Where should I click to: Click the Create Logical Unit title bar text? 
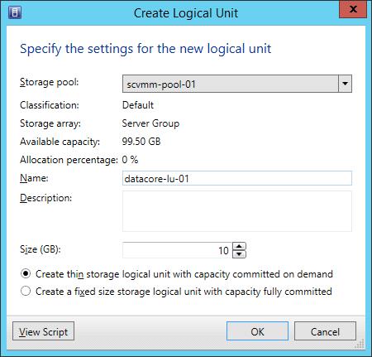tap(186, 13)
